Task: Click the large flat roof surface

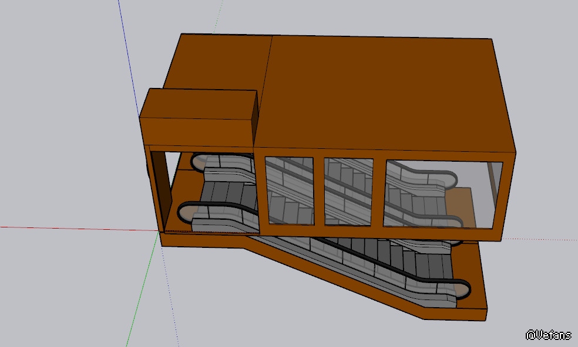Action: 382,88
